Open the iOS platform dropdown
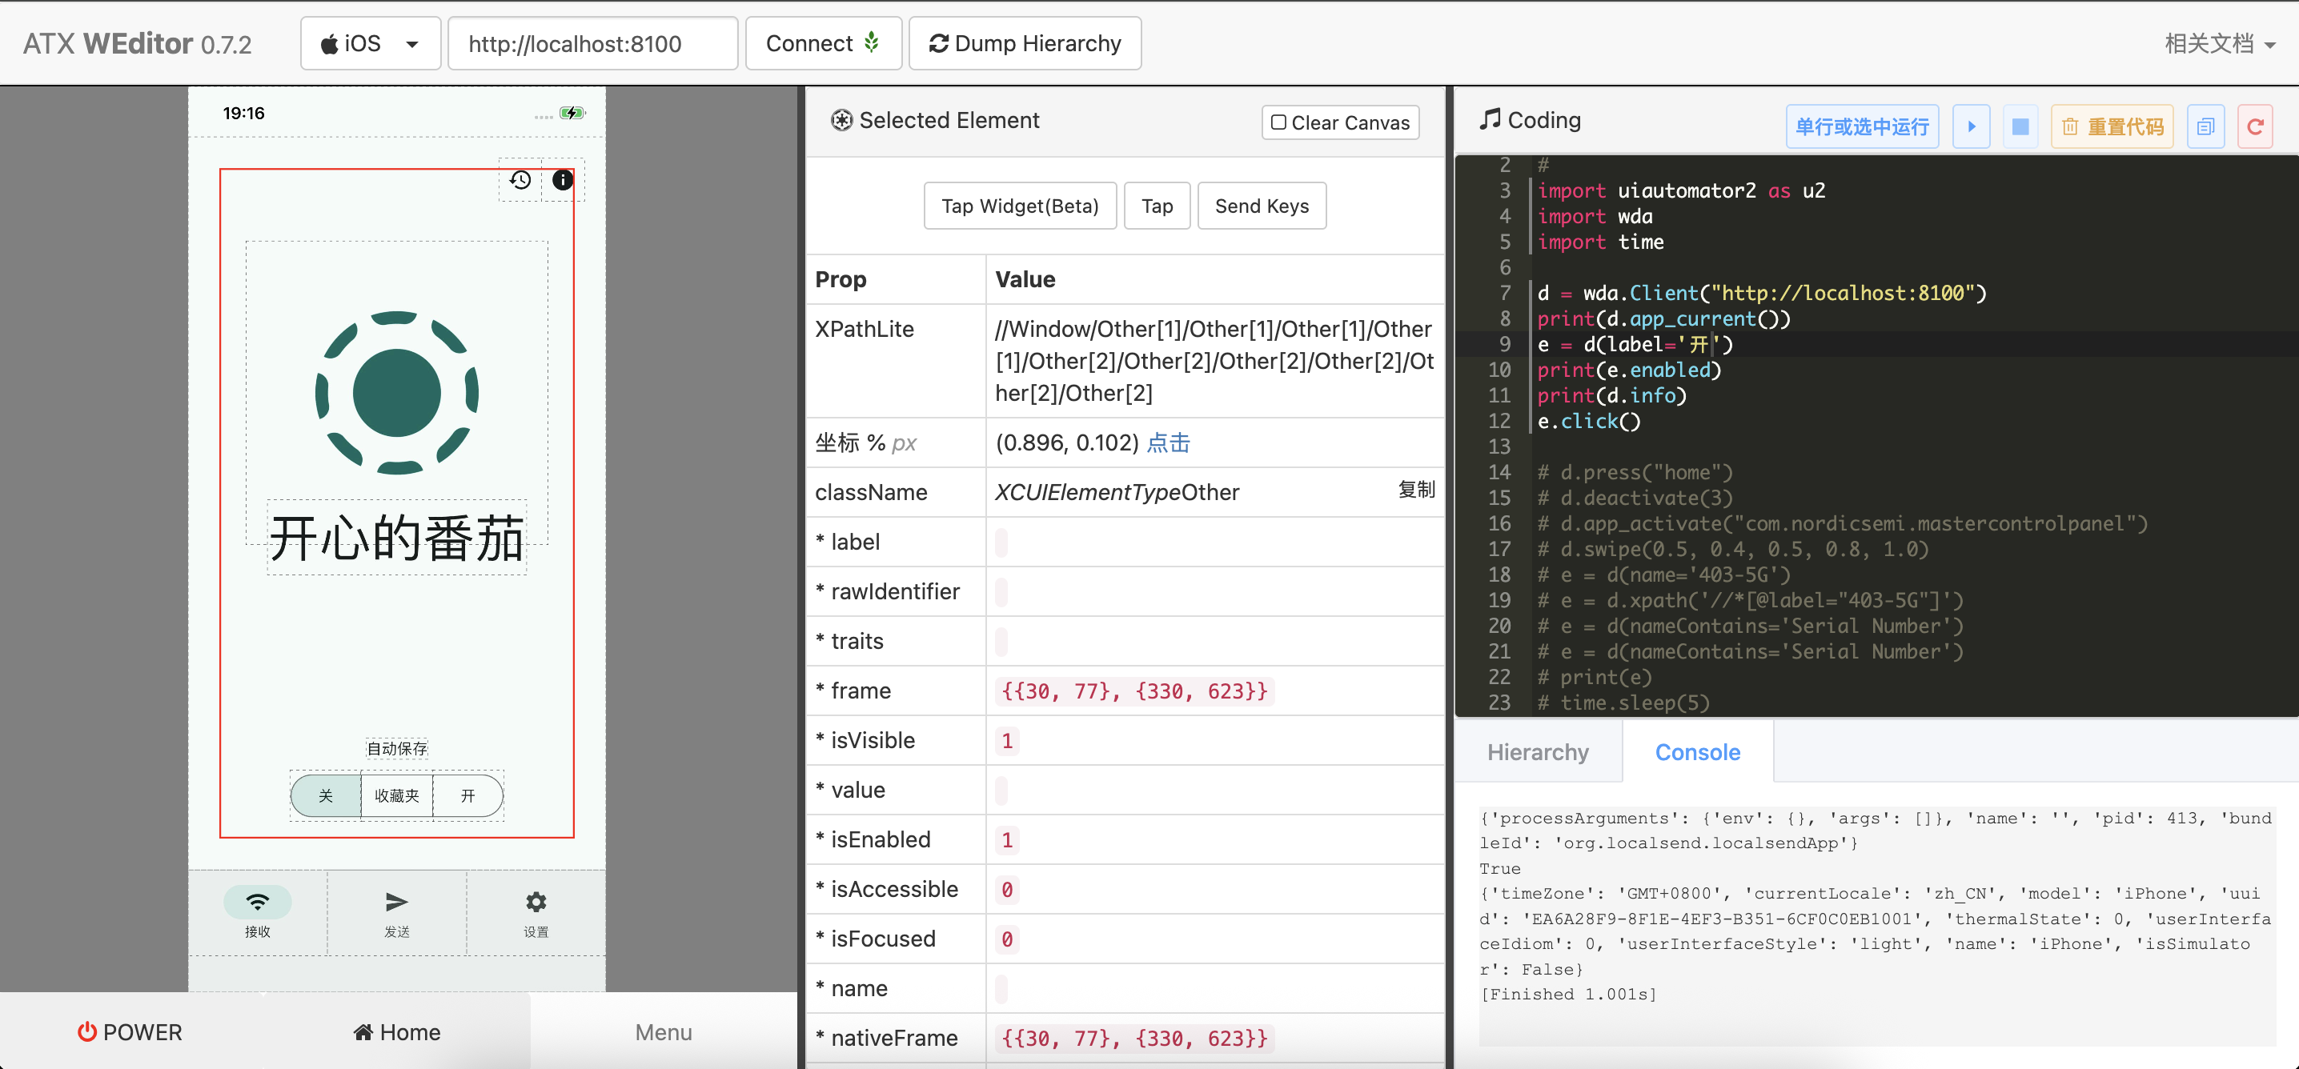The height and width of the screenshot is (1069, 2299). pos(370,44)
